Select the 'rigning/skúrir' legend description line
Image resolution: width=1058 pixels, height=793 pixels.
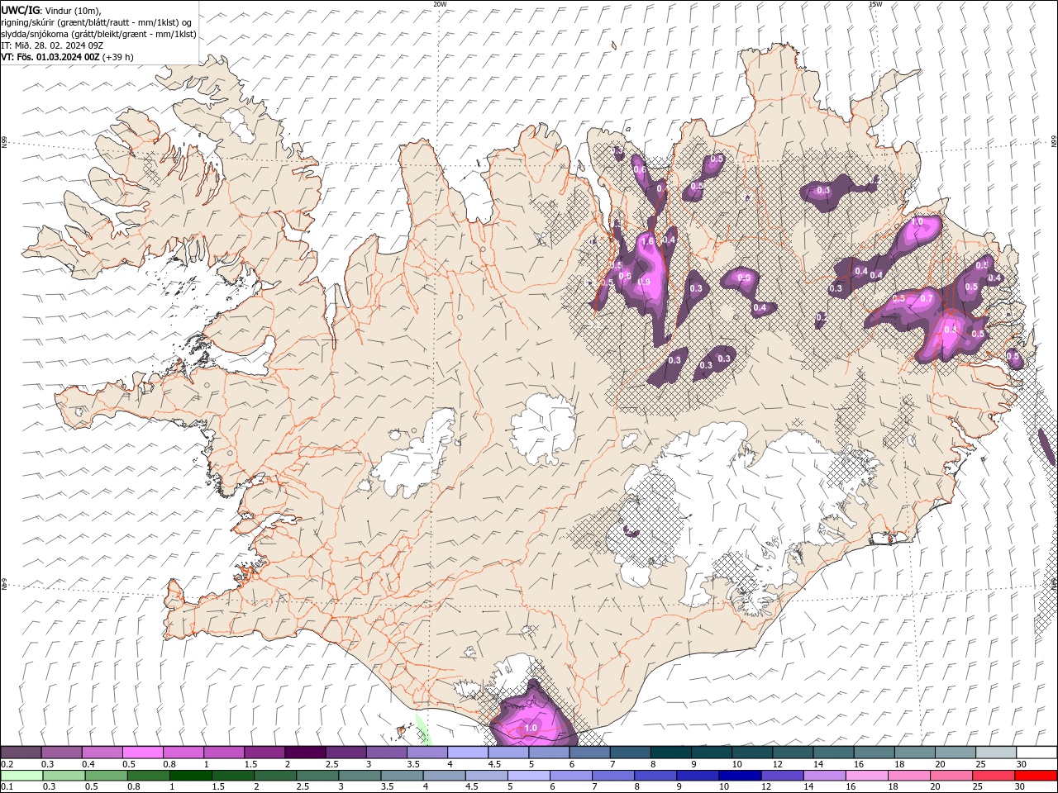coord(97,22)
